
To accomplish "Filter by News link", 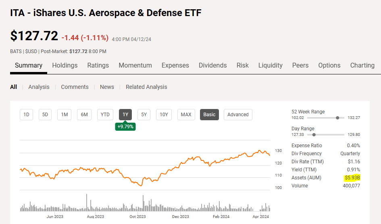I will pyautogui.click(x=107, y=87).
